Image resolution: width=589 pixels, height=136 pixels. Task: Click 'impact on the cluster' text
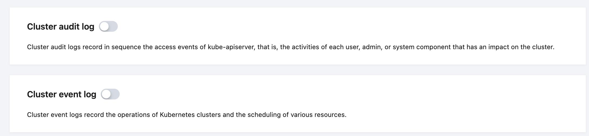(x=521, y=47)
